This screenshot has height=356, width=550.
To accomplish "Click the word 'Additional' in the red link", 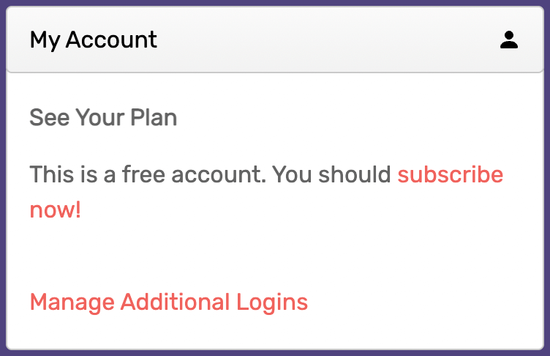I will coord(176,302).
